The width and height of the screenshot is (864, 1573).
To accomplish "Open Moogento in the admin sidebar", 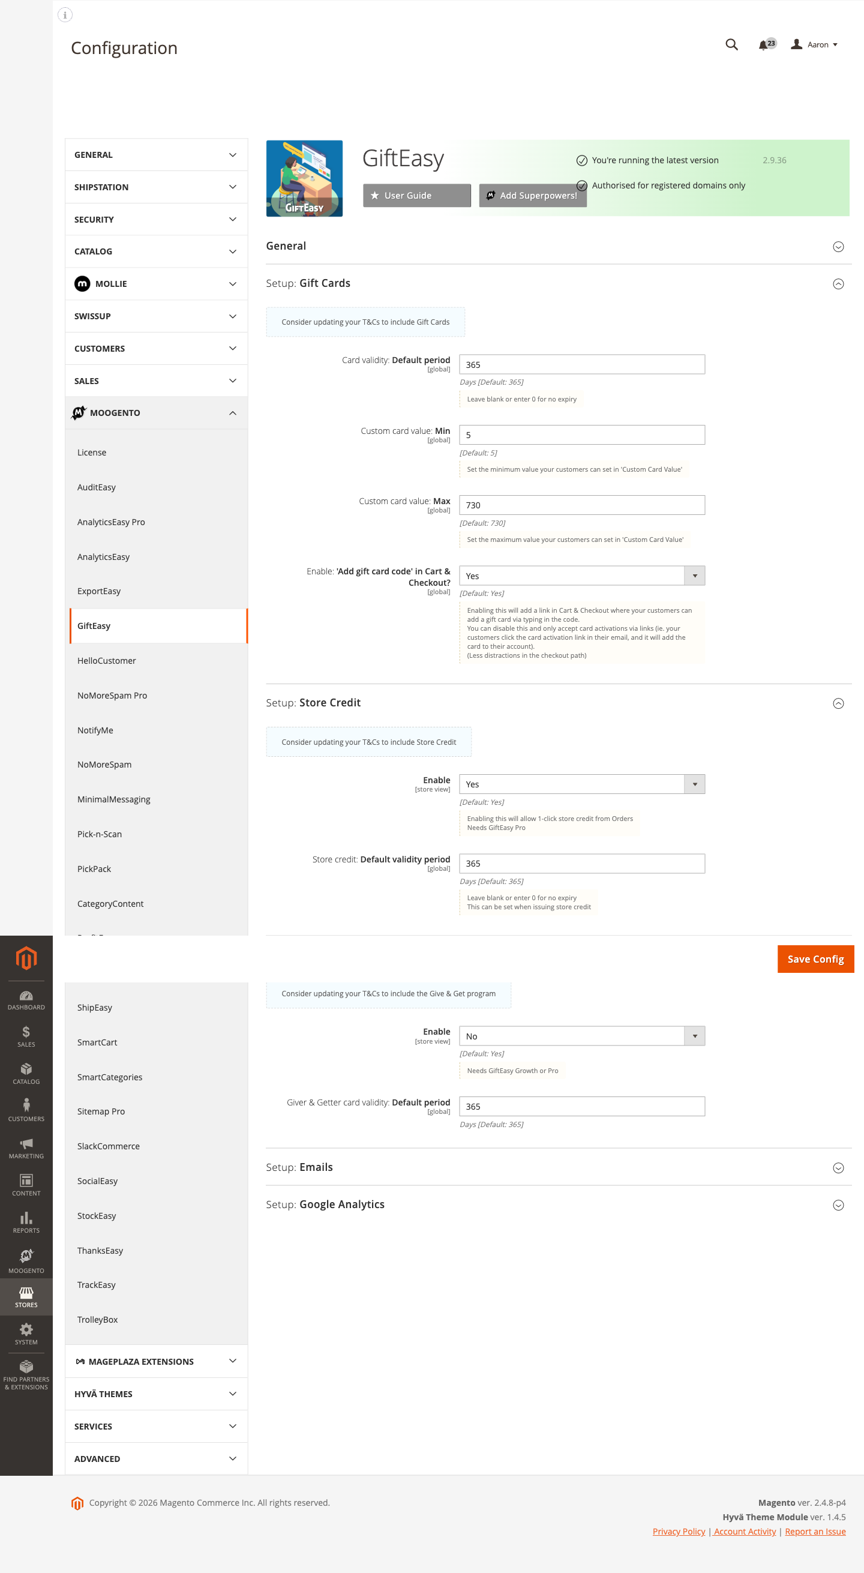I will (26, 1262).
